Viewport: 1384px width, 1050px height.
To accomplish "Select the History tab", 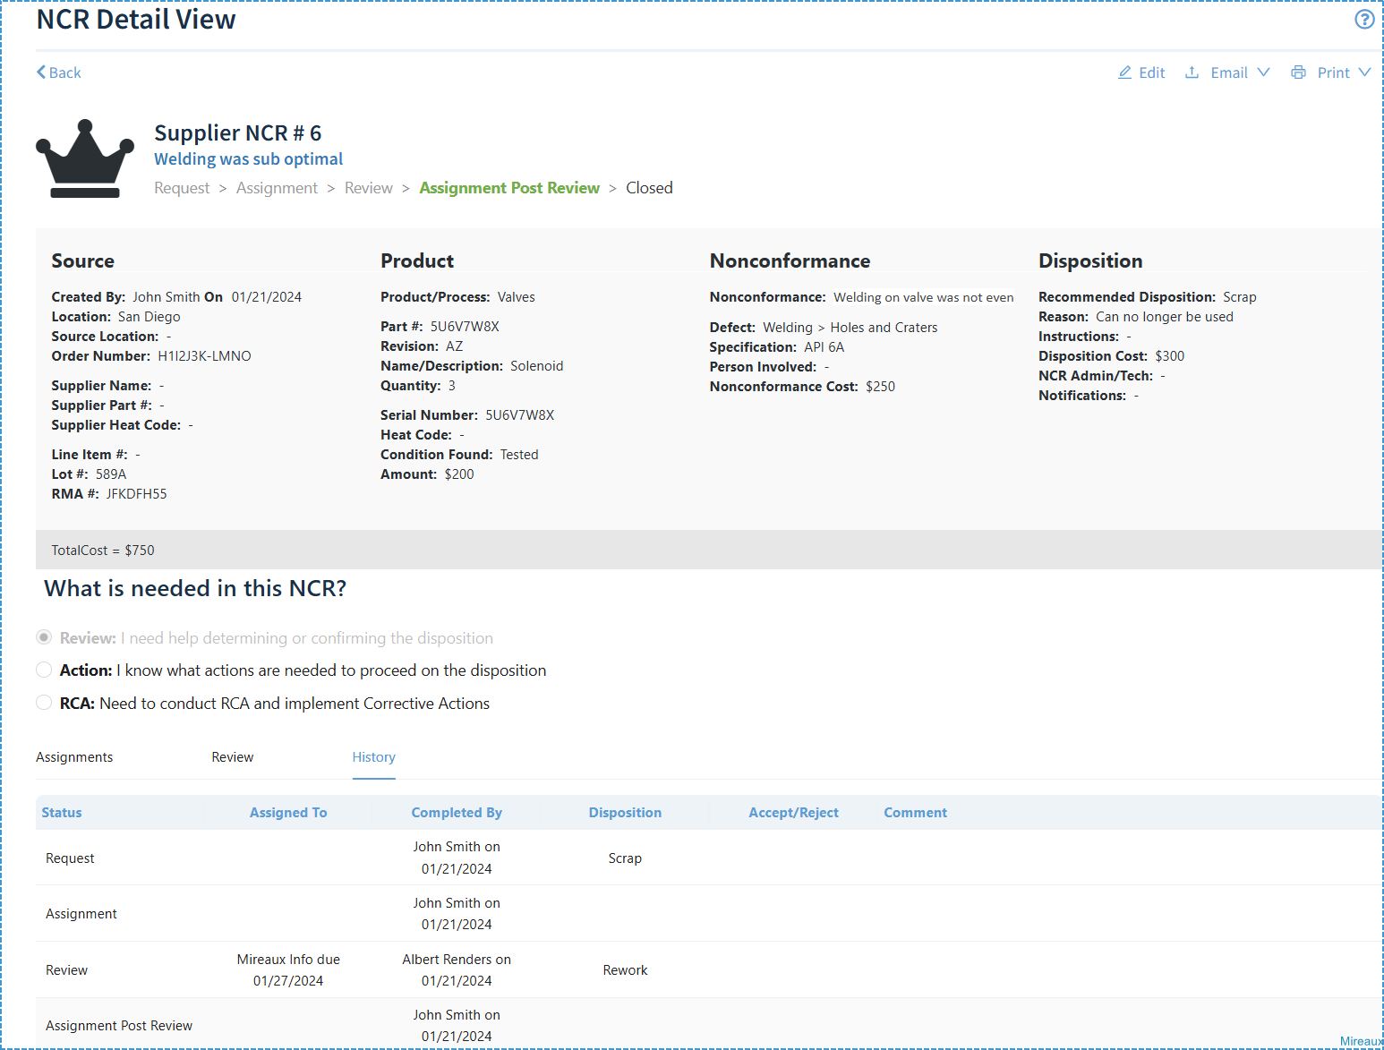I will [x=373, y=757].
